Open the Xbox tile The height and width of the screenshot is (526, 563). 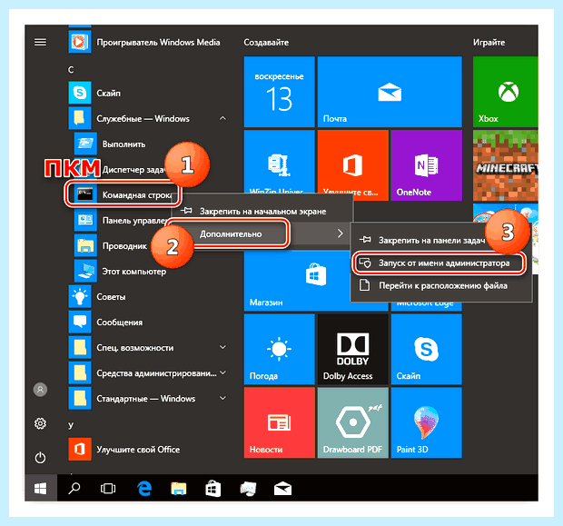(x=506, y=92)
